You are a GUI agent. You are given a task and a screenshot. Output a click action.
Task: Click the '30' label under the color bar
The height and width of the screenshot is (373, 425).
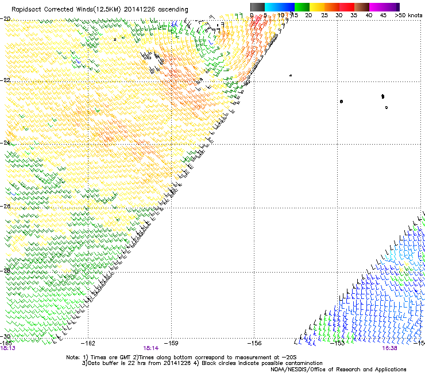pos(339,15)
